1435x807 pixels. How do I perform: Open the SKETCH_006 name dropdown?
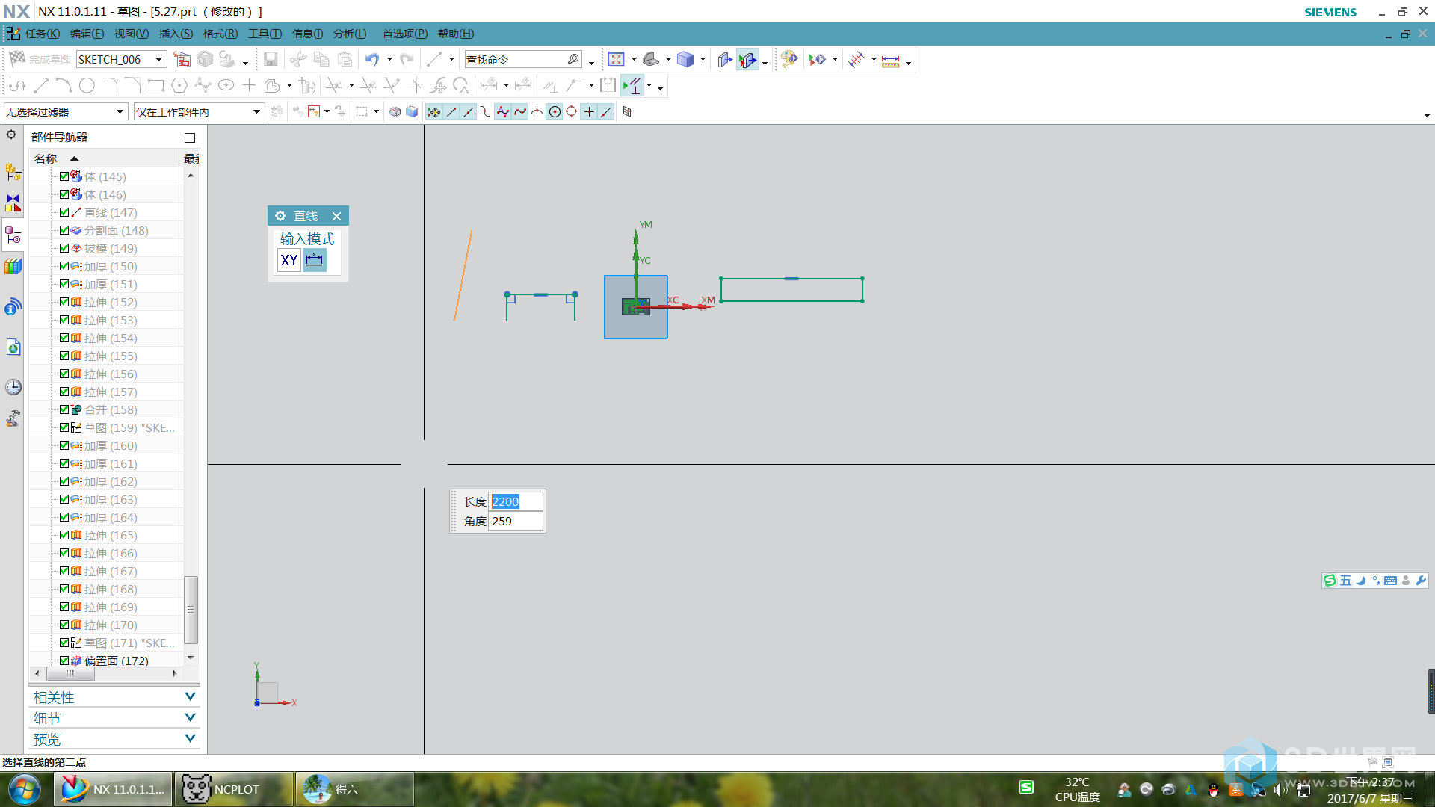[159, 59]
